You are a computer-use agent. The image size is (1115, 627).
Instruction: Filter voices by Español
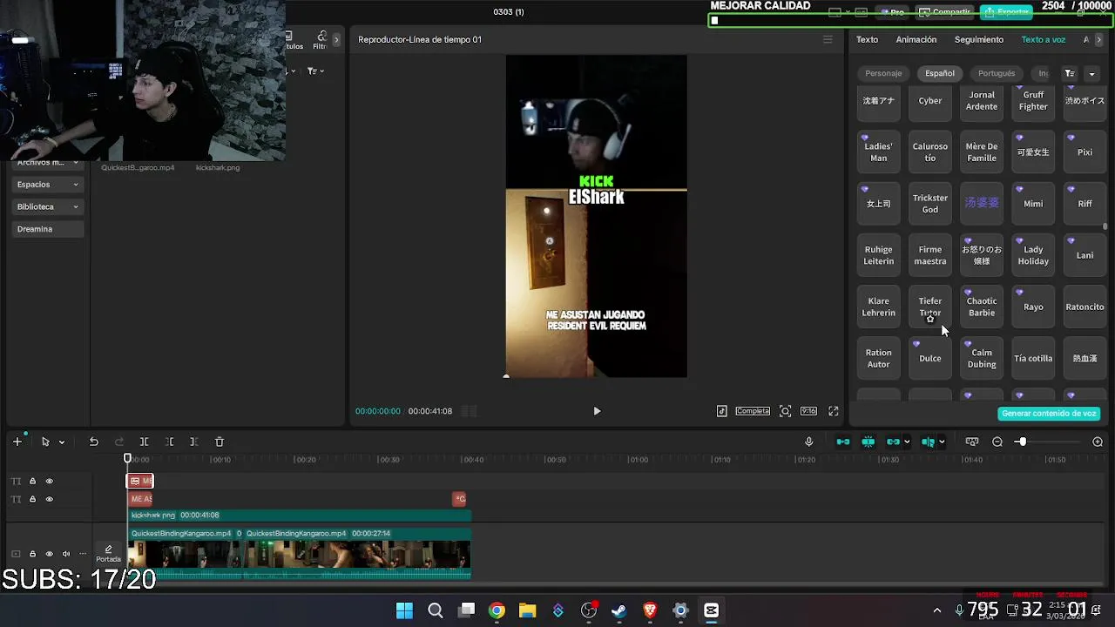(x=940, y=73)
